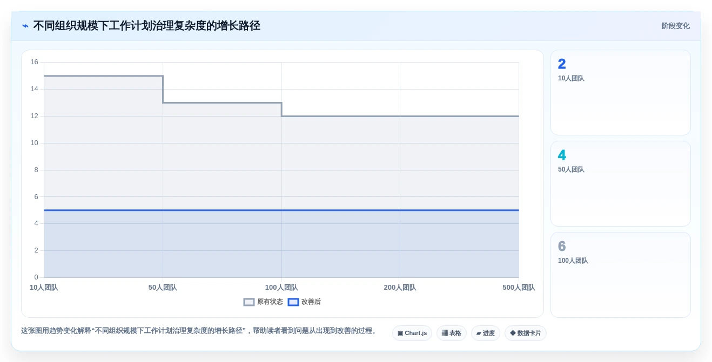Select the 10人团队 data card
Image resolution: width=712 pixels, height=362 pixels.
point(621,92)
